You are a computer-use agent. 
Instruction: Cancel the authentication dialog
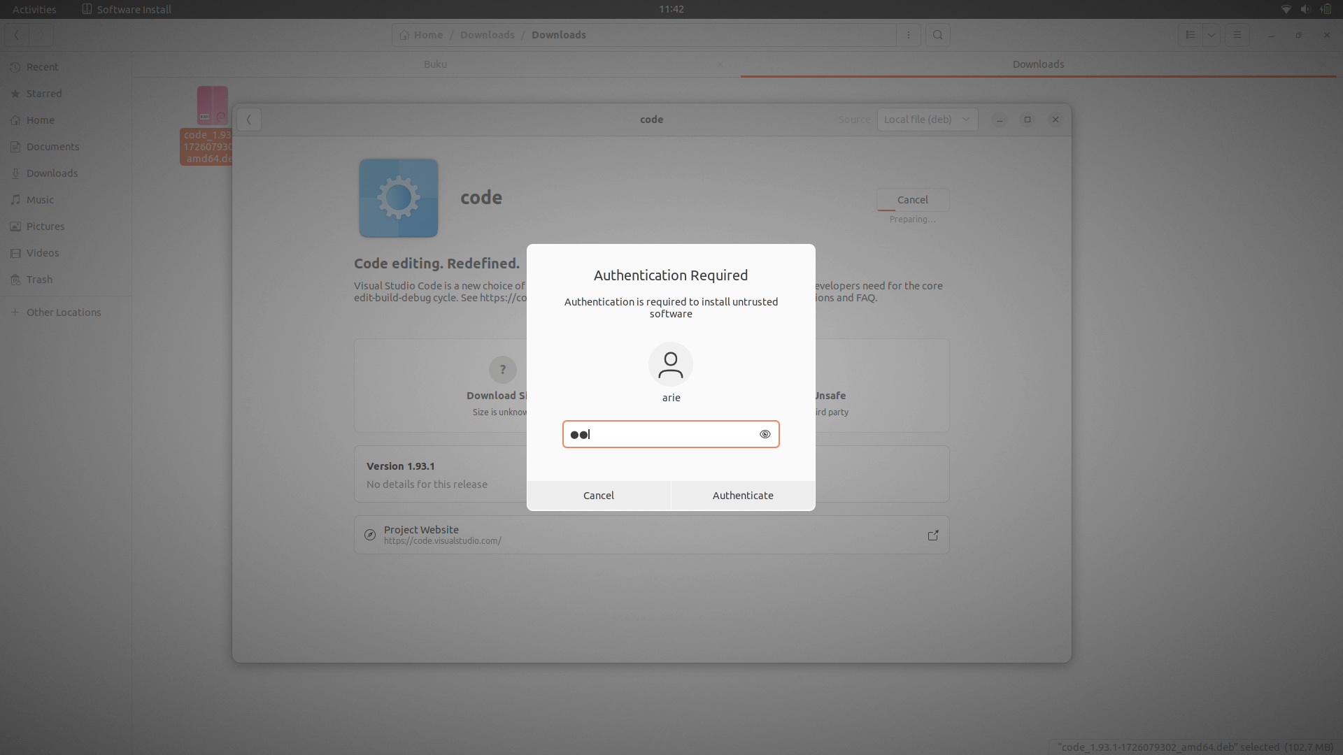599,496
